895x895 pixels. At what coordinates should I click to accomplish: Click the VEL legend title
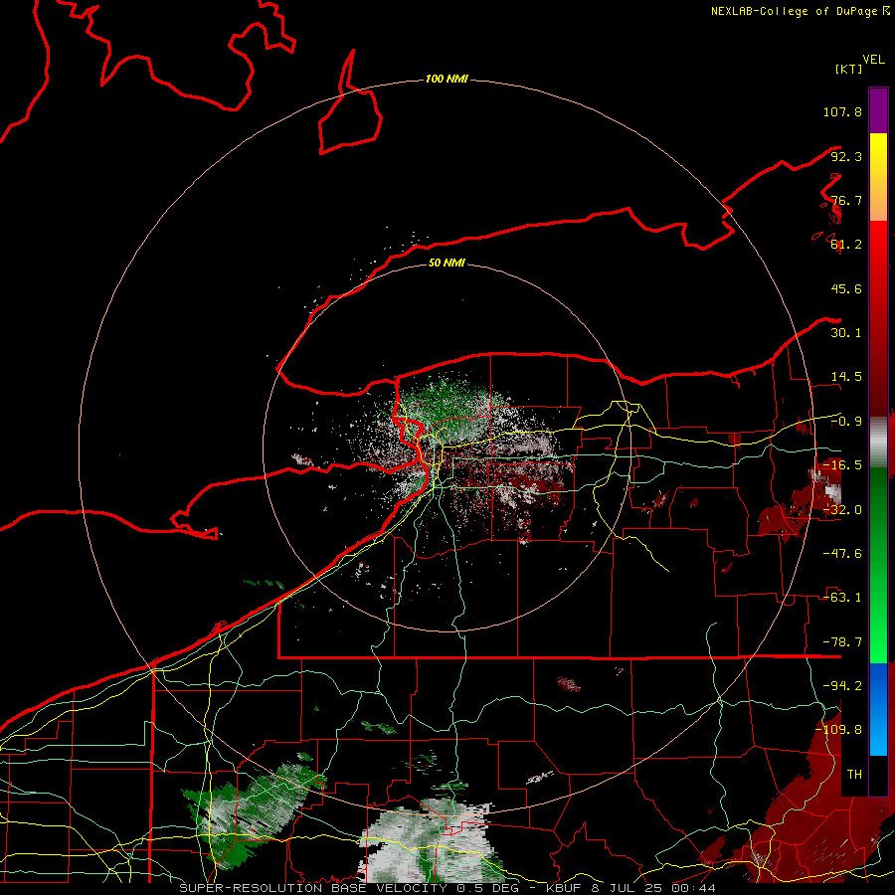click(873, 60)
